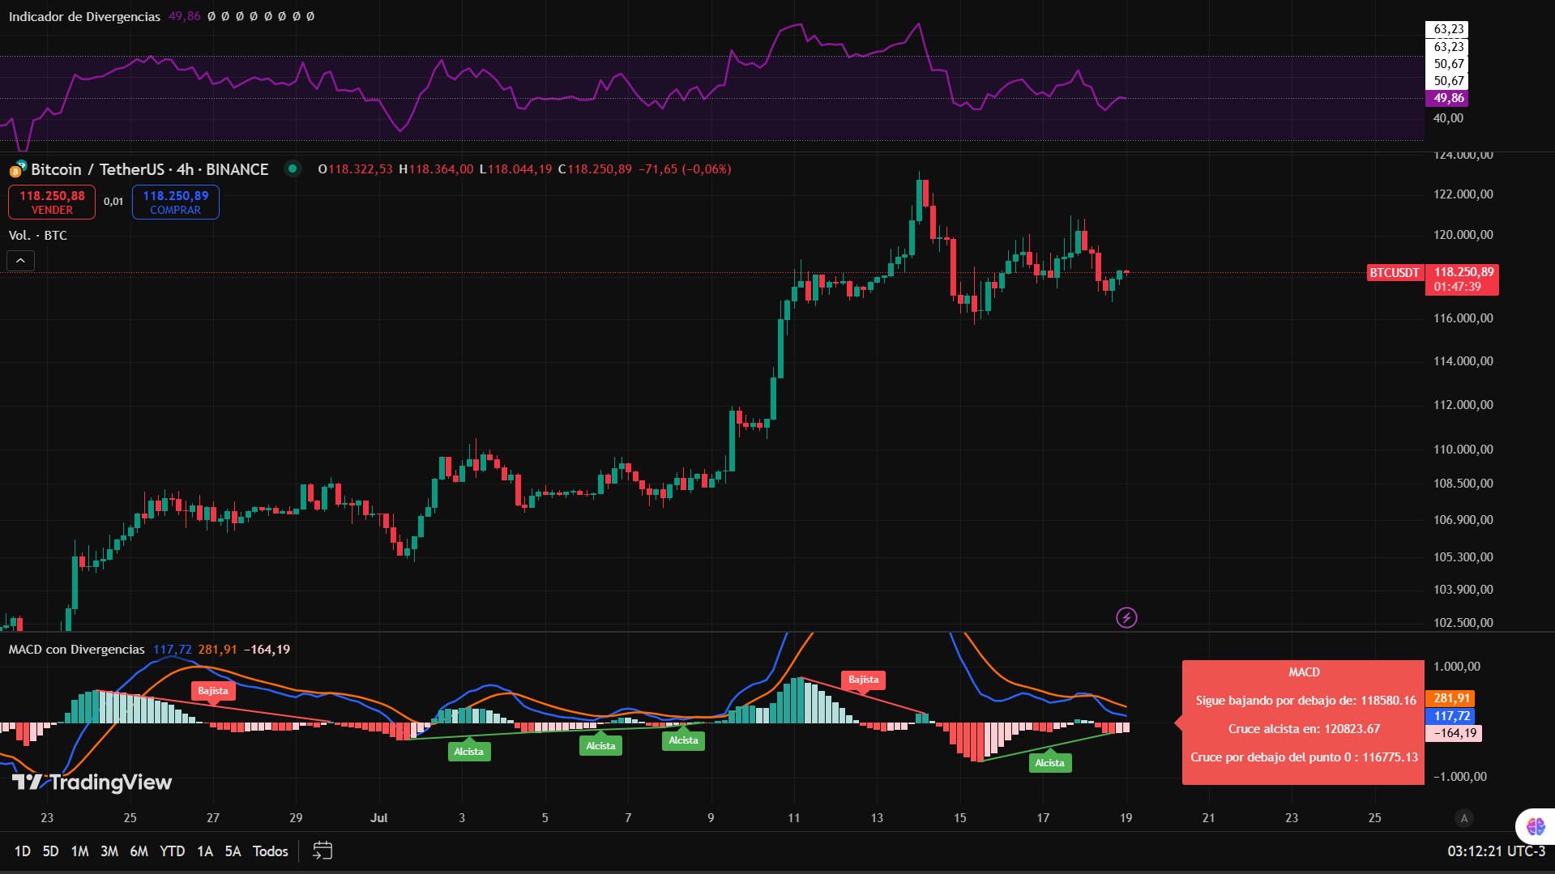
Task: Click the Bajista label near July 13
Action: click(x=863, y=680)
